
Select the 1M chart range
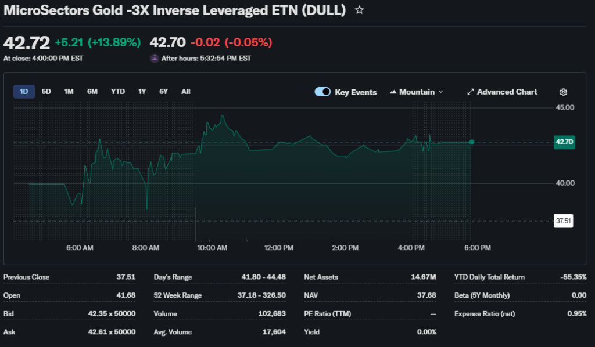(69, 92)
